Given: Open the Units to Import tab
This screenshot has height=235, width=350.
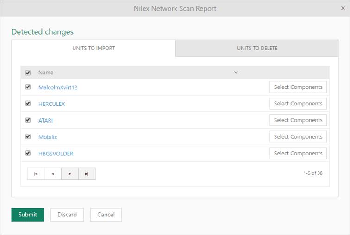Looking at the screenshot, I should pos(94,48).
